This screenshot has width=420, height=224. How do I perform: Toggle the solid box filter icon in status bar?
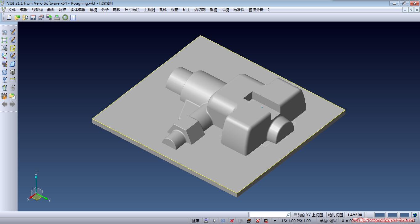tap(249, 221)
